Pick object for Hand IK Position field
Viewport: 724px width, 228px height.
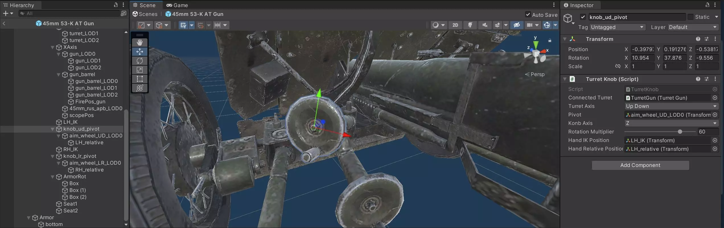tap(715, 140)
